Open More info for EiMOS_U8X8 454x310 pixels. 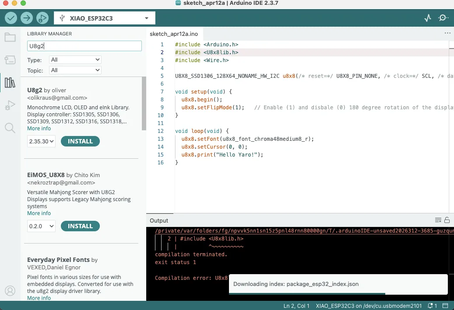39,213
